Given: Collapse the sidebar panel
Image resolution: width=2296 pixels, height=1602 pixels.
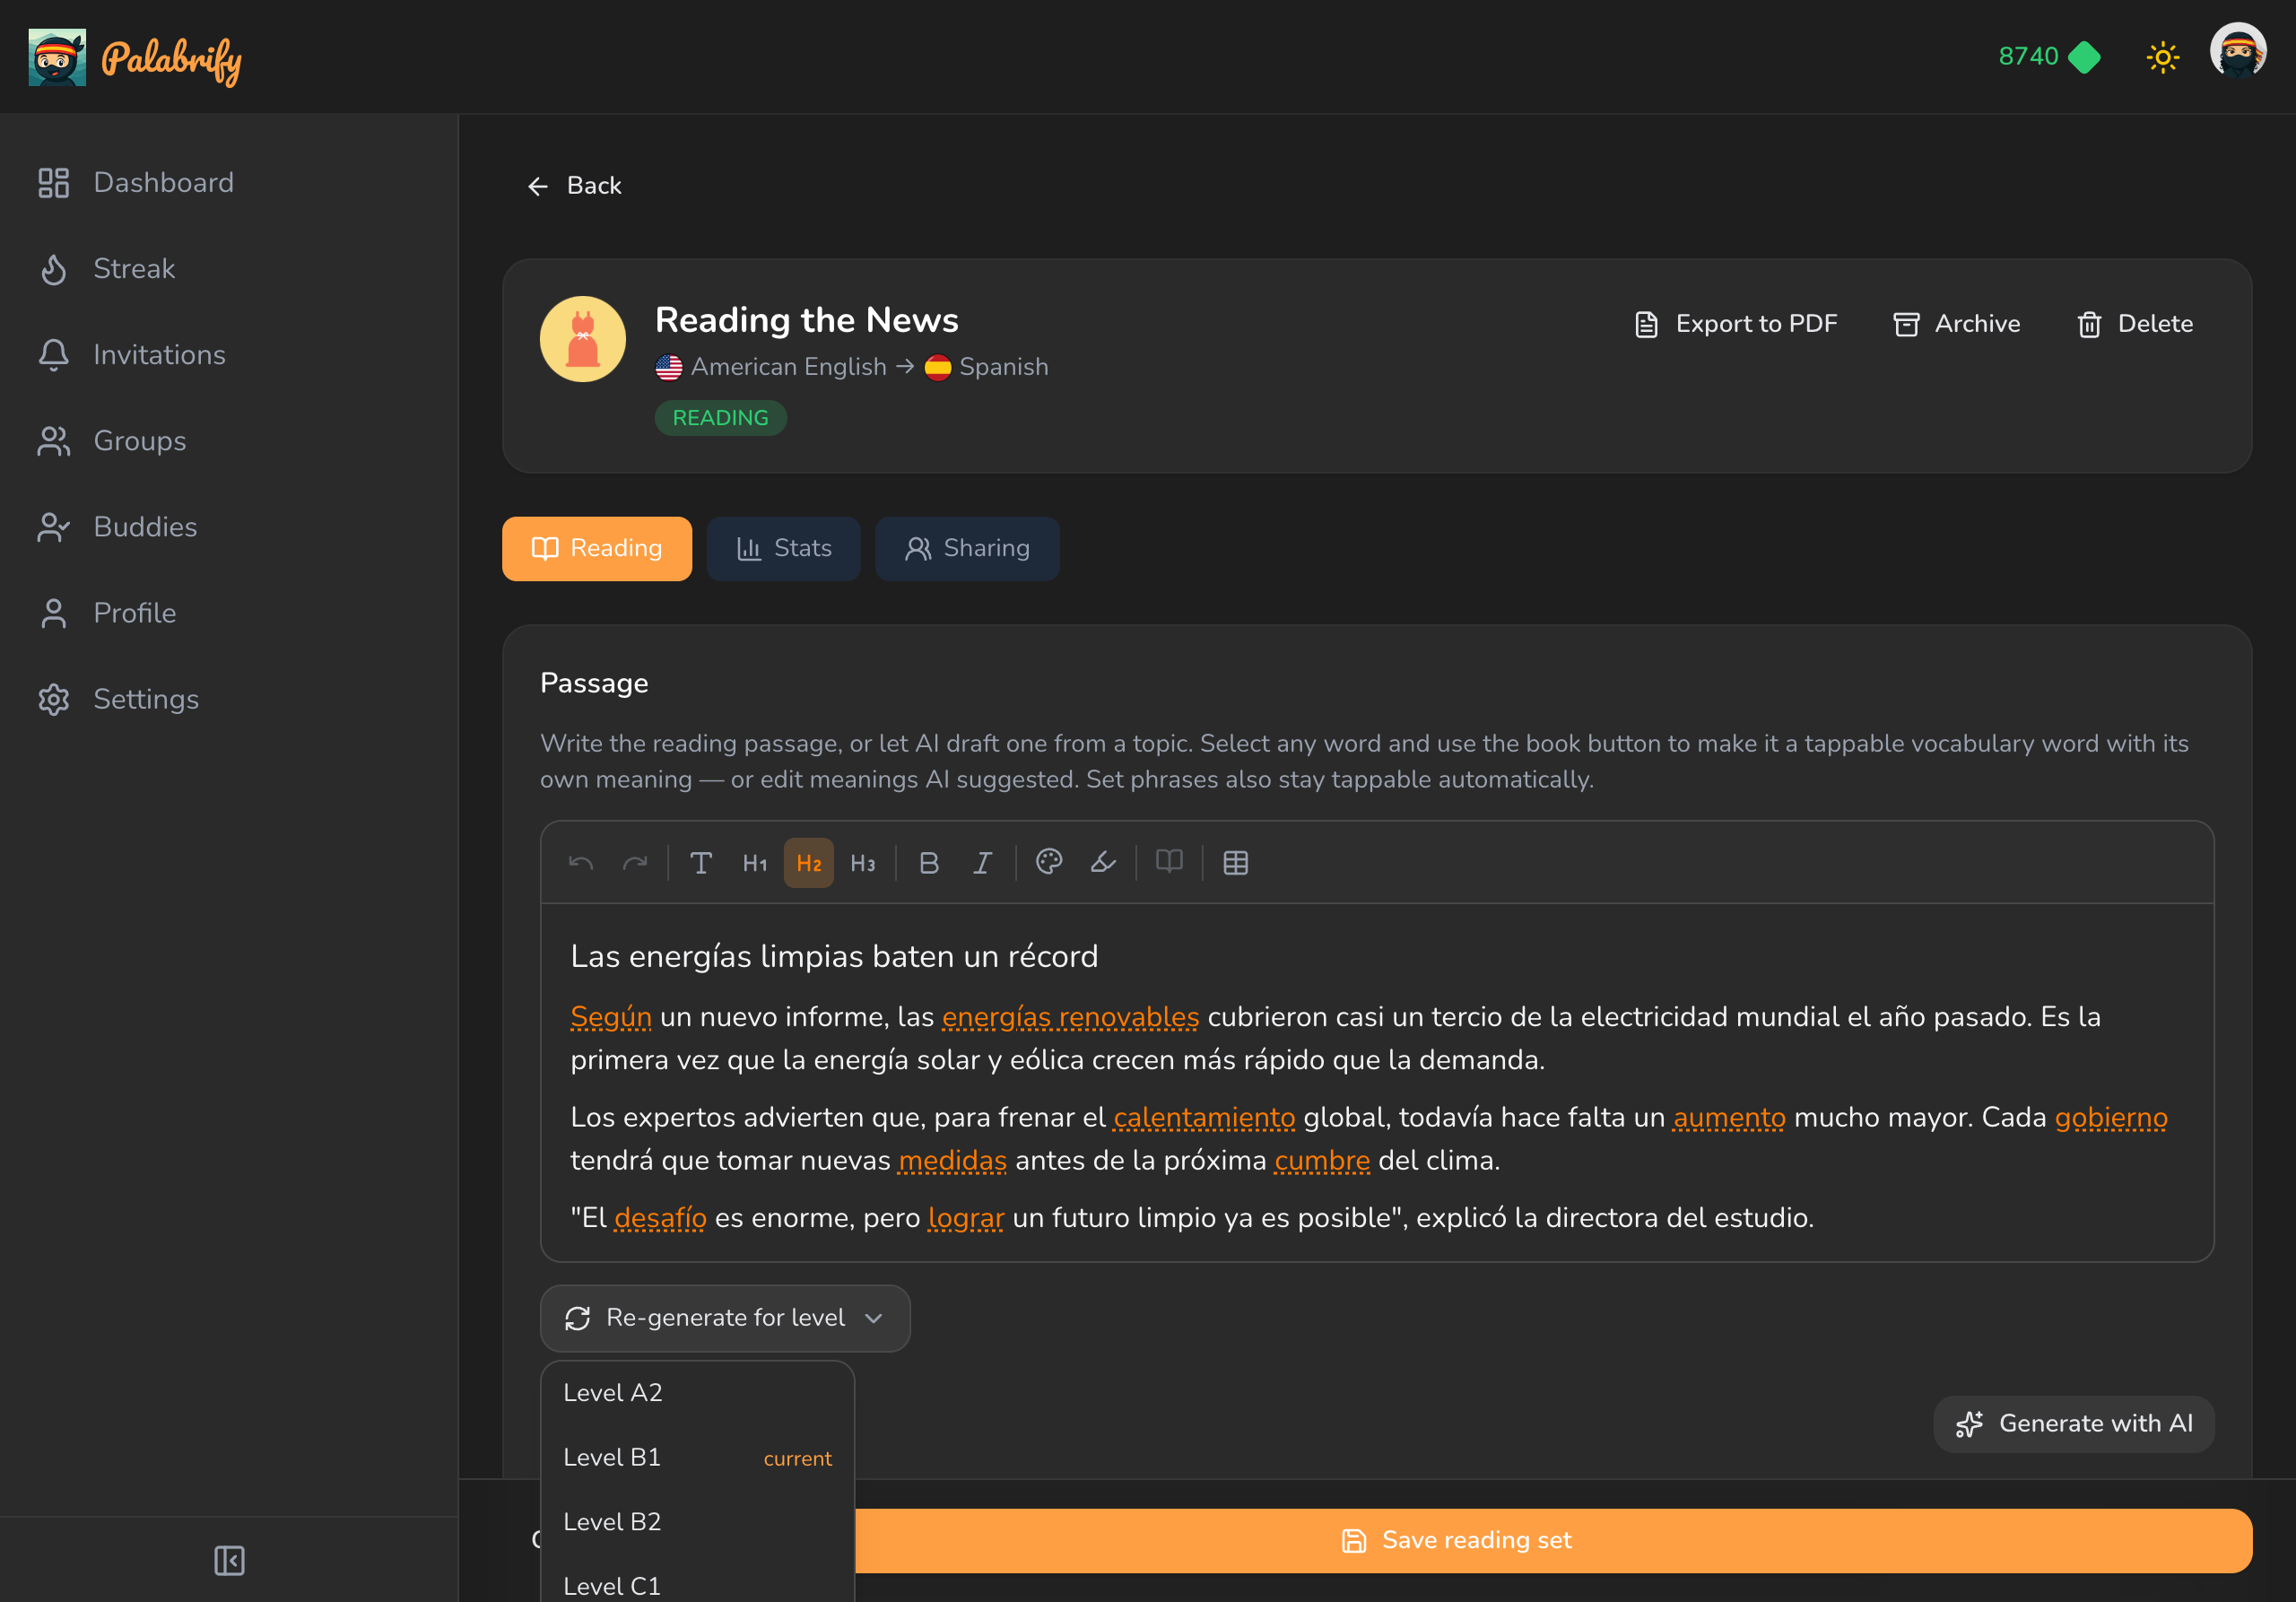Looking at the screenshot, I should [229, 1560].
